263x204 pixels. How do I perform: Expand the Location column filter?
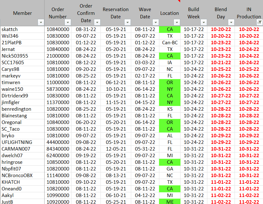pos(177,22)
